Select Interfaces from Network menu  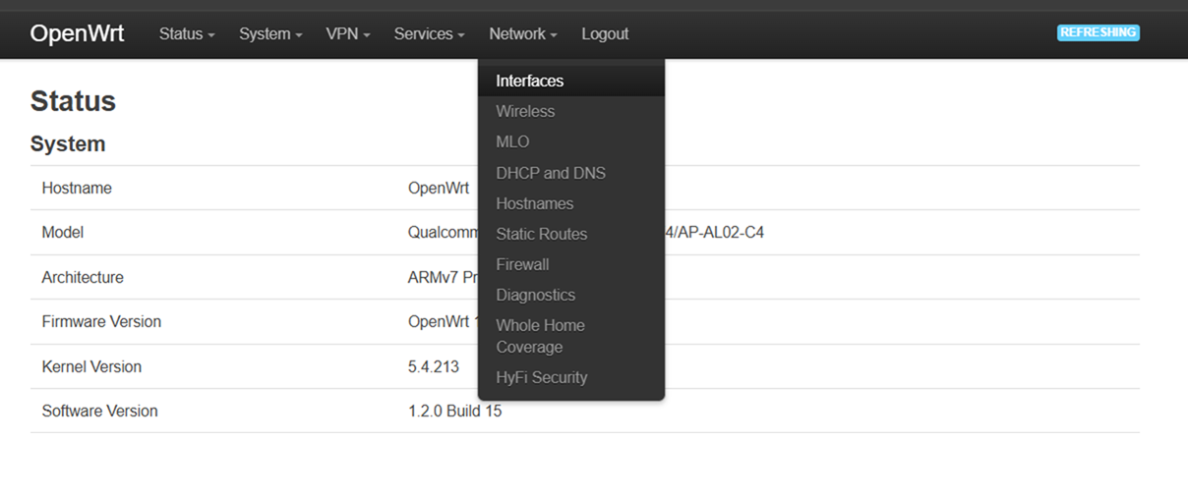click(571, 81)
